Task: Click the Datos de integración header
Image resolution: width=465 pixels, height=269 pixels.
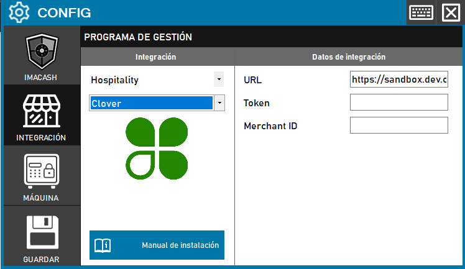Action: 348,57
